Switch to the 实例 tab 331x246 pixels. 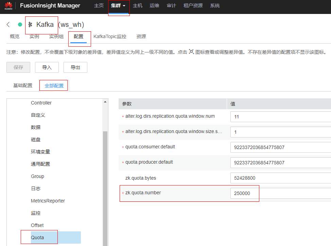click(34, 36)
